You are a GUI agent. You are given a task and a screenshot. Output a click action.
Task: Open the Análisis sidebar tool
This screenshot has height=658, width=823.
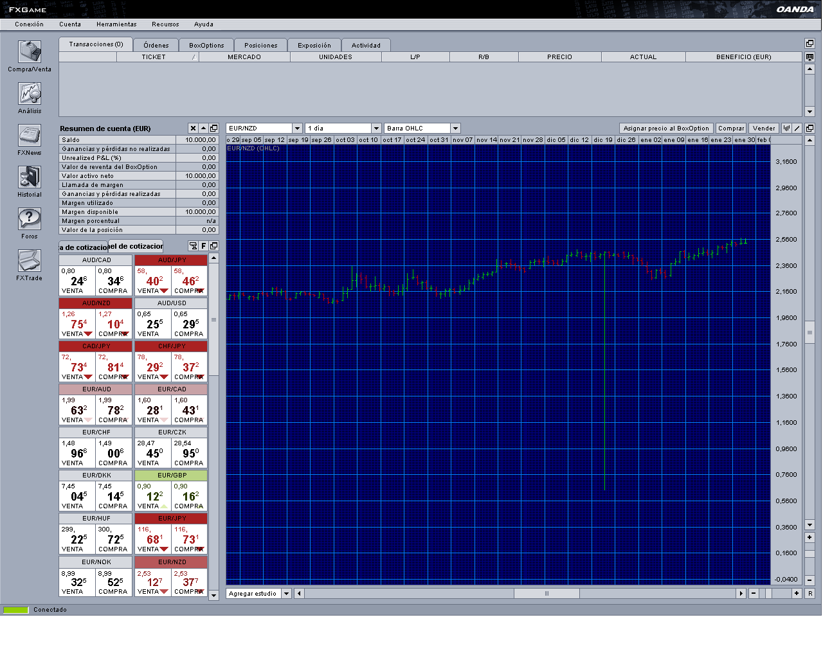click(x=30, y=94)
